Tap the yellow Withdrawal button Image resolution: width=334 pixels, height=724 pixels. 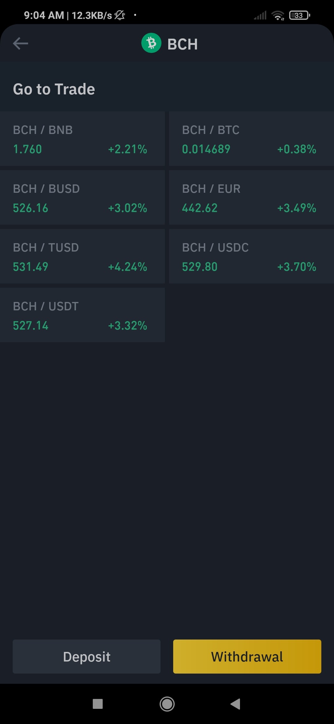pyautogui.click(x=247, y=657)
